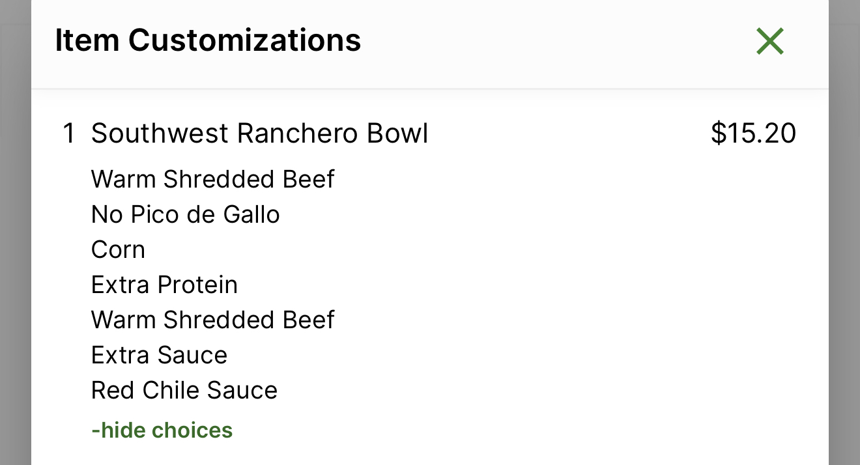Viewport: 860px width, 465px height.
Task: Click the No Pico de Gallo customization
Action: (x=186, y=214)
